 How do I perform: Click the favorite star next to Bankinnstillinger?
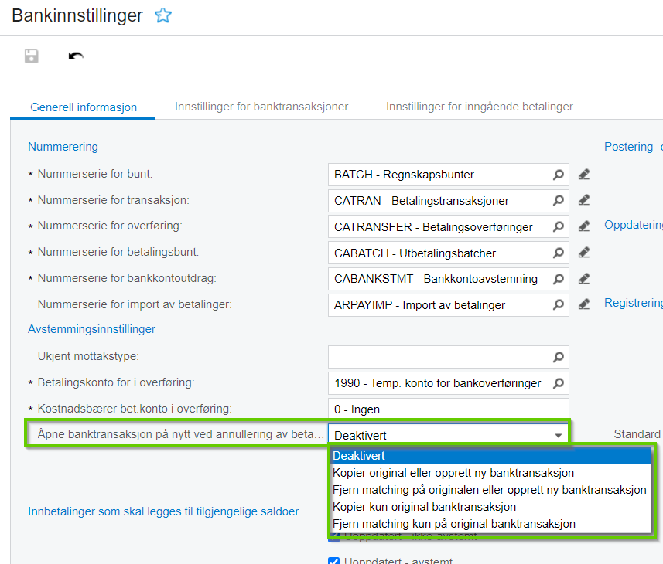coord(162,15)
